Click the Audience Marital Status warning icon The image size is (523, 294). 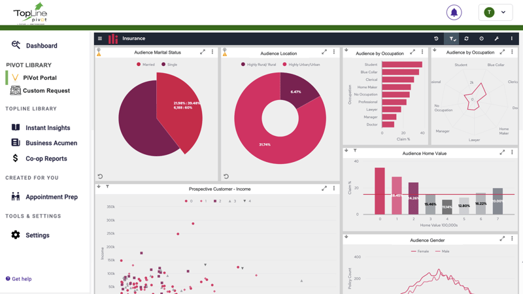pos(99,54)
